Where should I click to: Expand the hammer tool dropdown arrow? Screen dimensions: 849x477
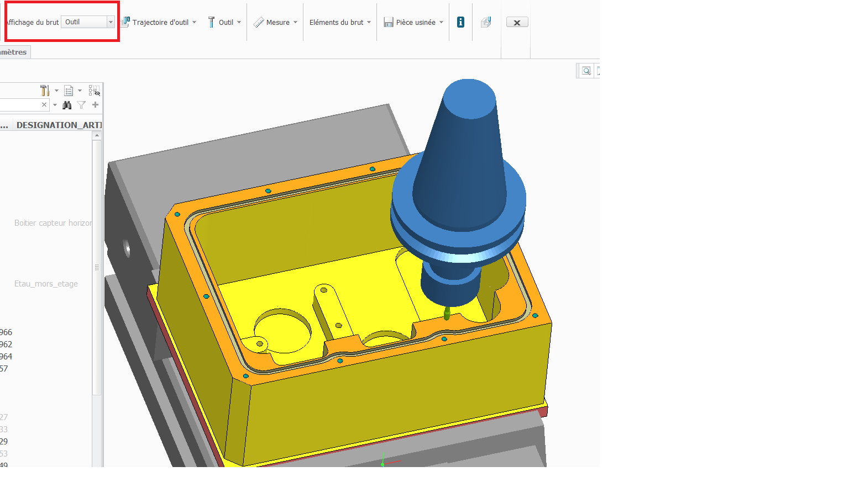pyautogui.click(x=56, y=91)
